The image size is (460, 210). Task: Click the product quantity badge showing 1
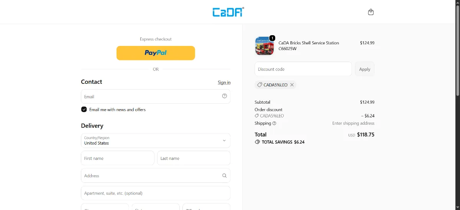coord(272,38)
